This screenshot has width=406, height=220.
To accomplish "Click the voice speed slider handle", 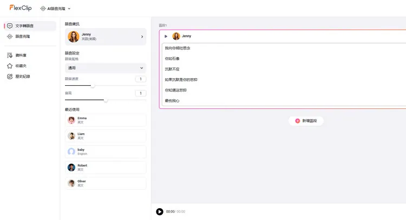I will pos(93,86).
